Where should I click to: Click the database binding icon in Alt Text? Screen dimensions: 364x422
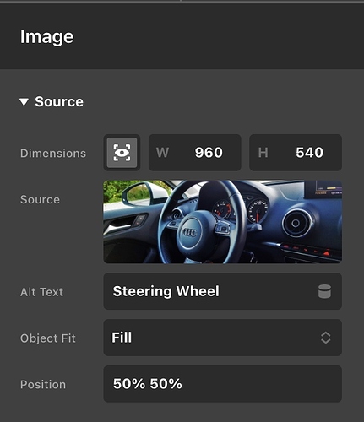tap(324, 291)
